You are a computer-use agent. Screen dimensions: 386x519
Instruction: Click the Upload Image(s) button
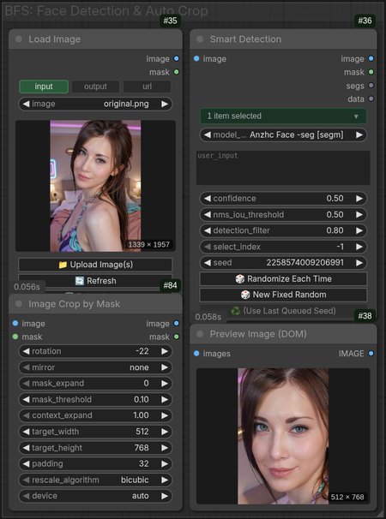(x=95, y=265)
